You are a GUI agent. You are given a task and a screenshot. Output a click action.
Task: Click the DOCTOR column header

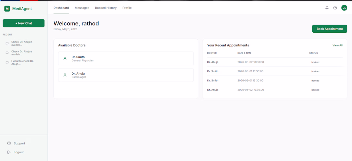[212, 53]
